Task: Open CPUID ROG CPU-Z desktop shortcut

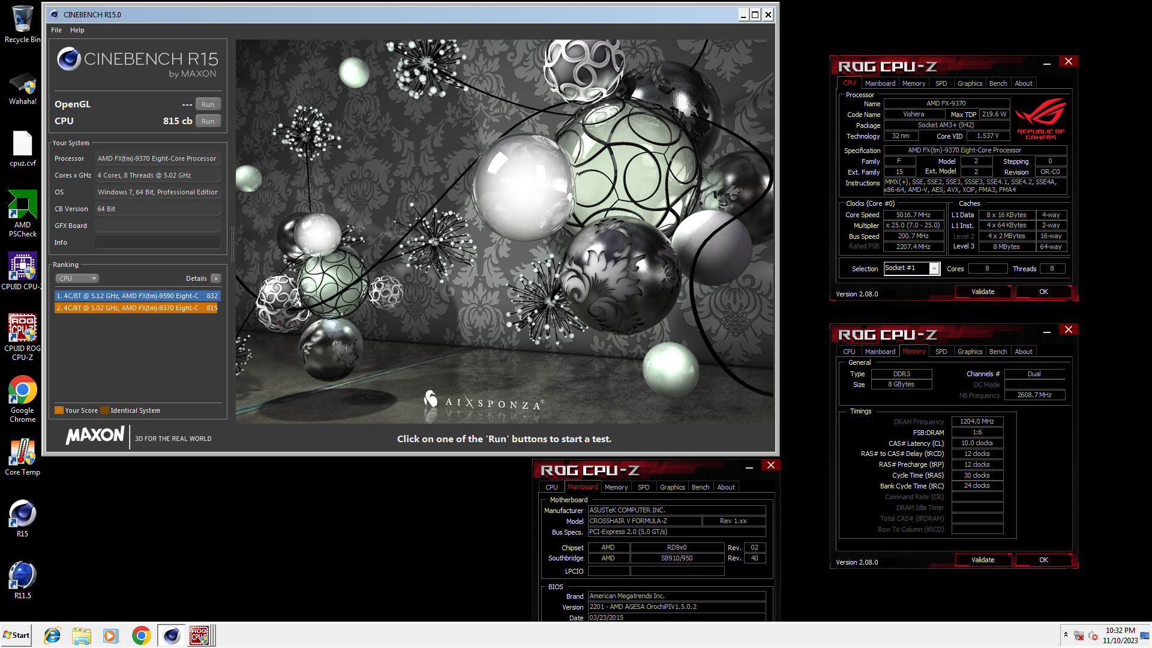Action: [22, 337]
